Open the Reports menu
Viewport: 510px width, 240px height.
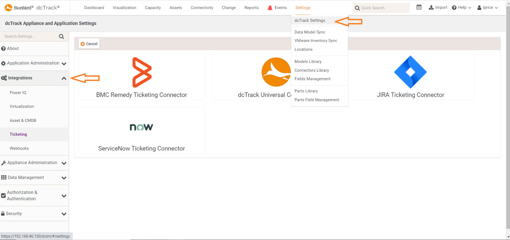[251, 8]
